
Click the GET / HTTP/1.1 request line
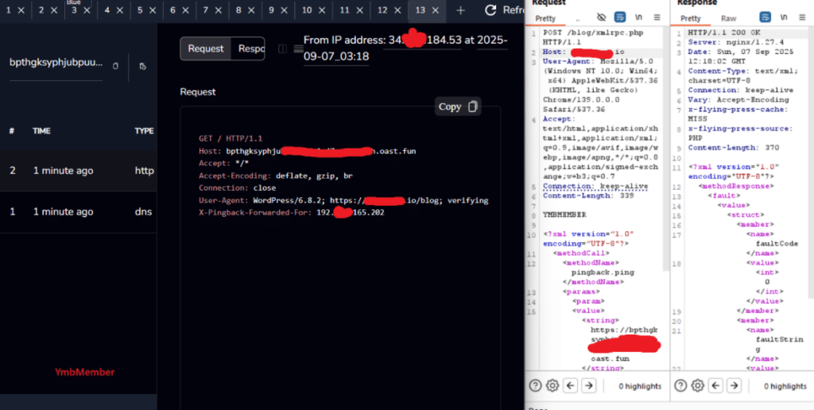tap(231, 138)
